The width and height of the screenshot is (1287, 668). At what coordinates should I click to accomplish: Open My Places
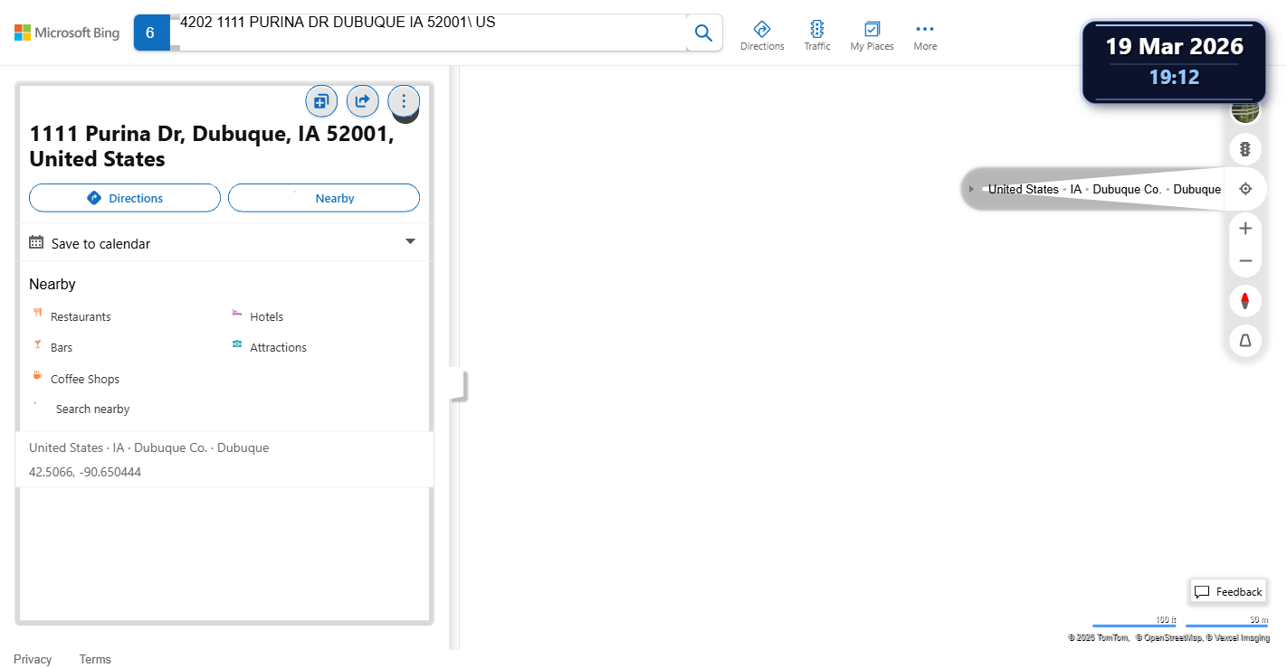(872, 36)
